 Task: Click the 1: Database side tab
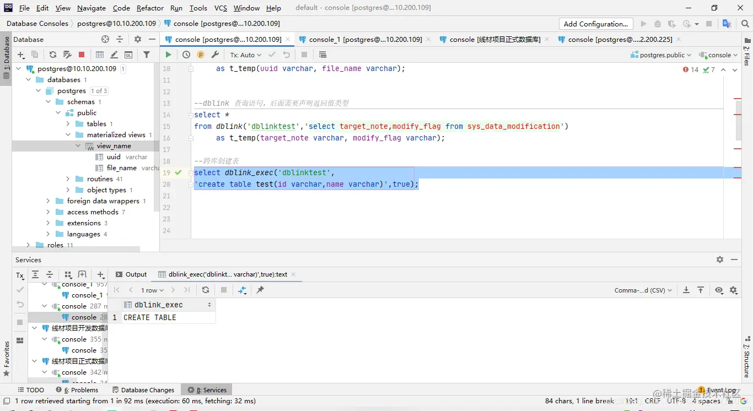click(6, 57)
